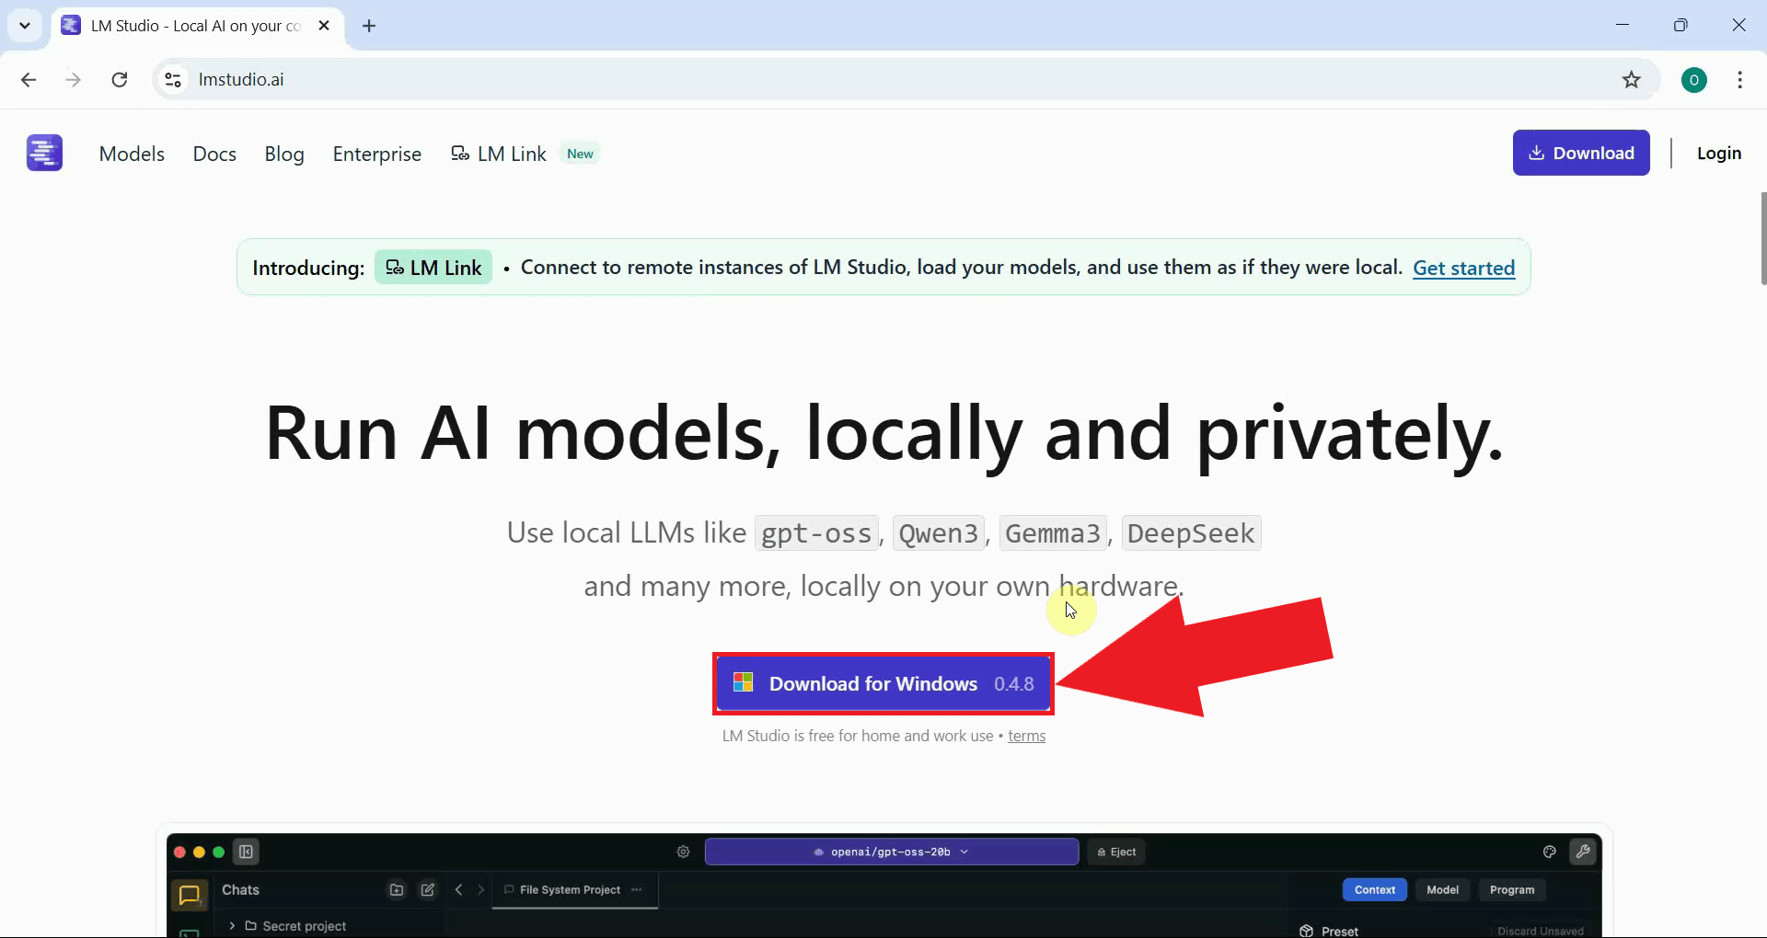Open the tab search dropdown arrow
Image resolution: width=1767 pixels, height=938 pixels.
(x=25, y=26)
